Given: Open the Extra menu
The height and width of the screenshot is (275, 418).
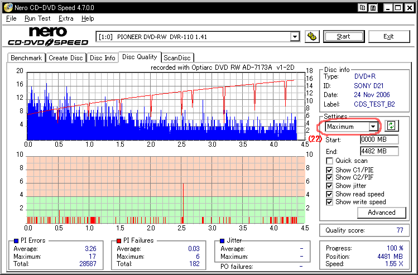Looking at the screenshot, I should coord(66,18).
